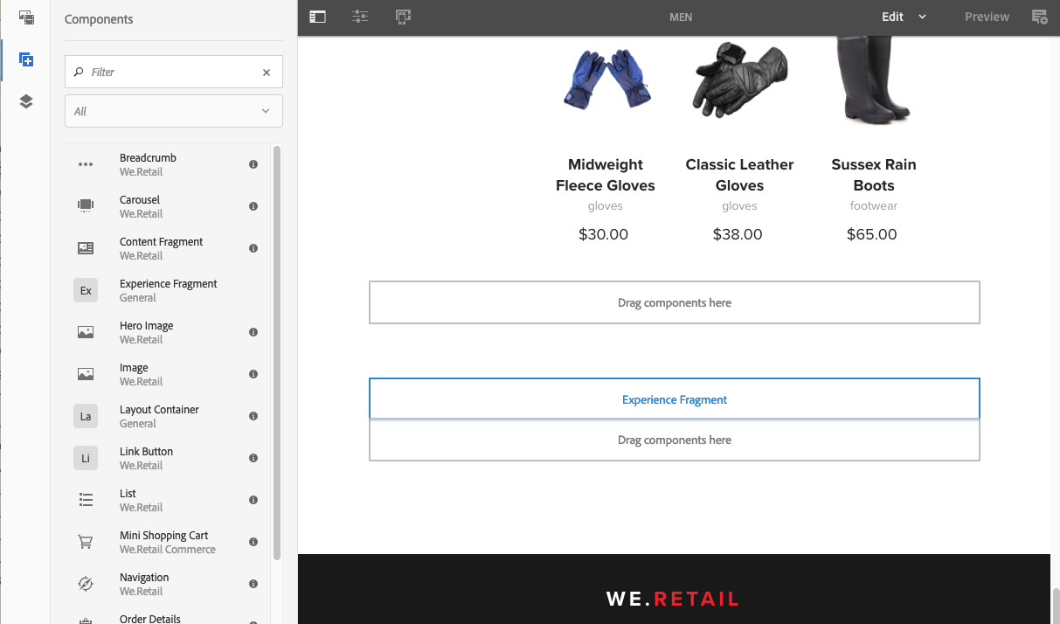Clear the component filter field
This screenshot has width=1060, height=624.
point(267,73)
